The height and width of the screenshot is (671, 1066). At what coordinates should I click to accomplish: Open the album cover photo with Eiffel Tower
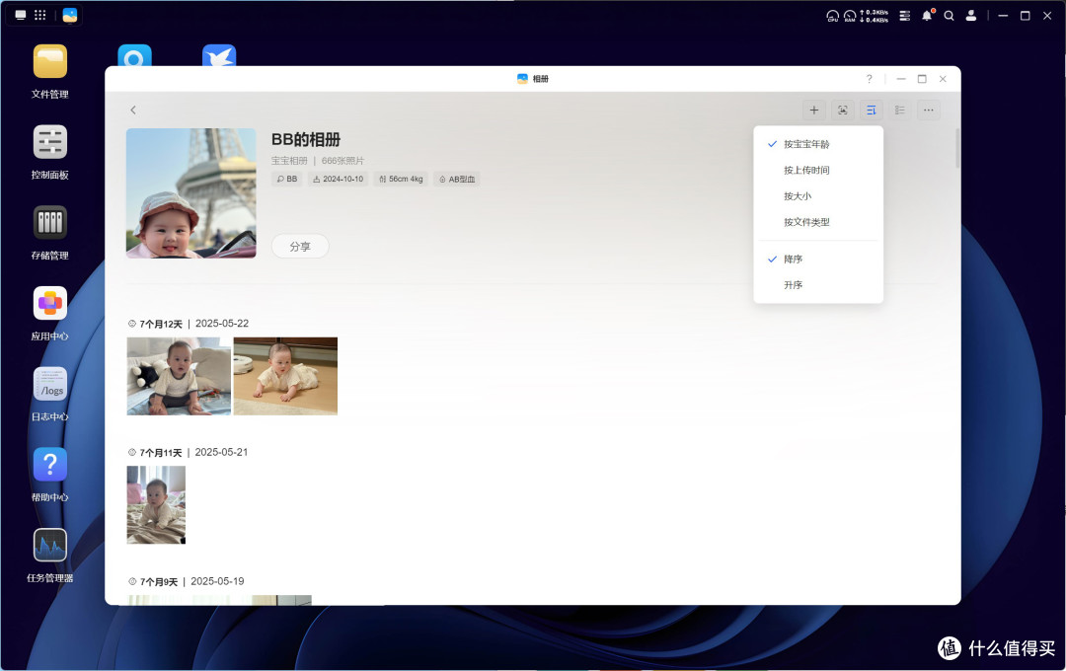[191, 193]
